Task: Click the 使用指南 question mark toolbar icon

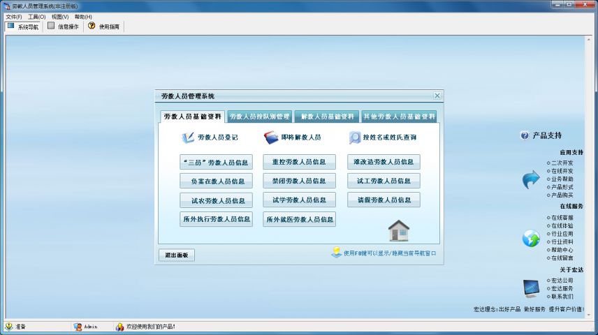Action: coord(92,26)
